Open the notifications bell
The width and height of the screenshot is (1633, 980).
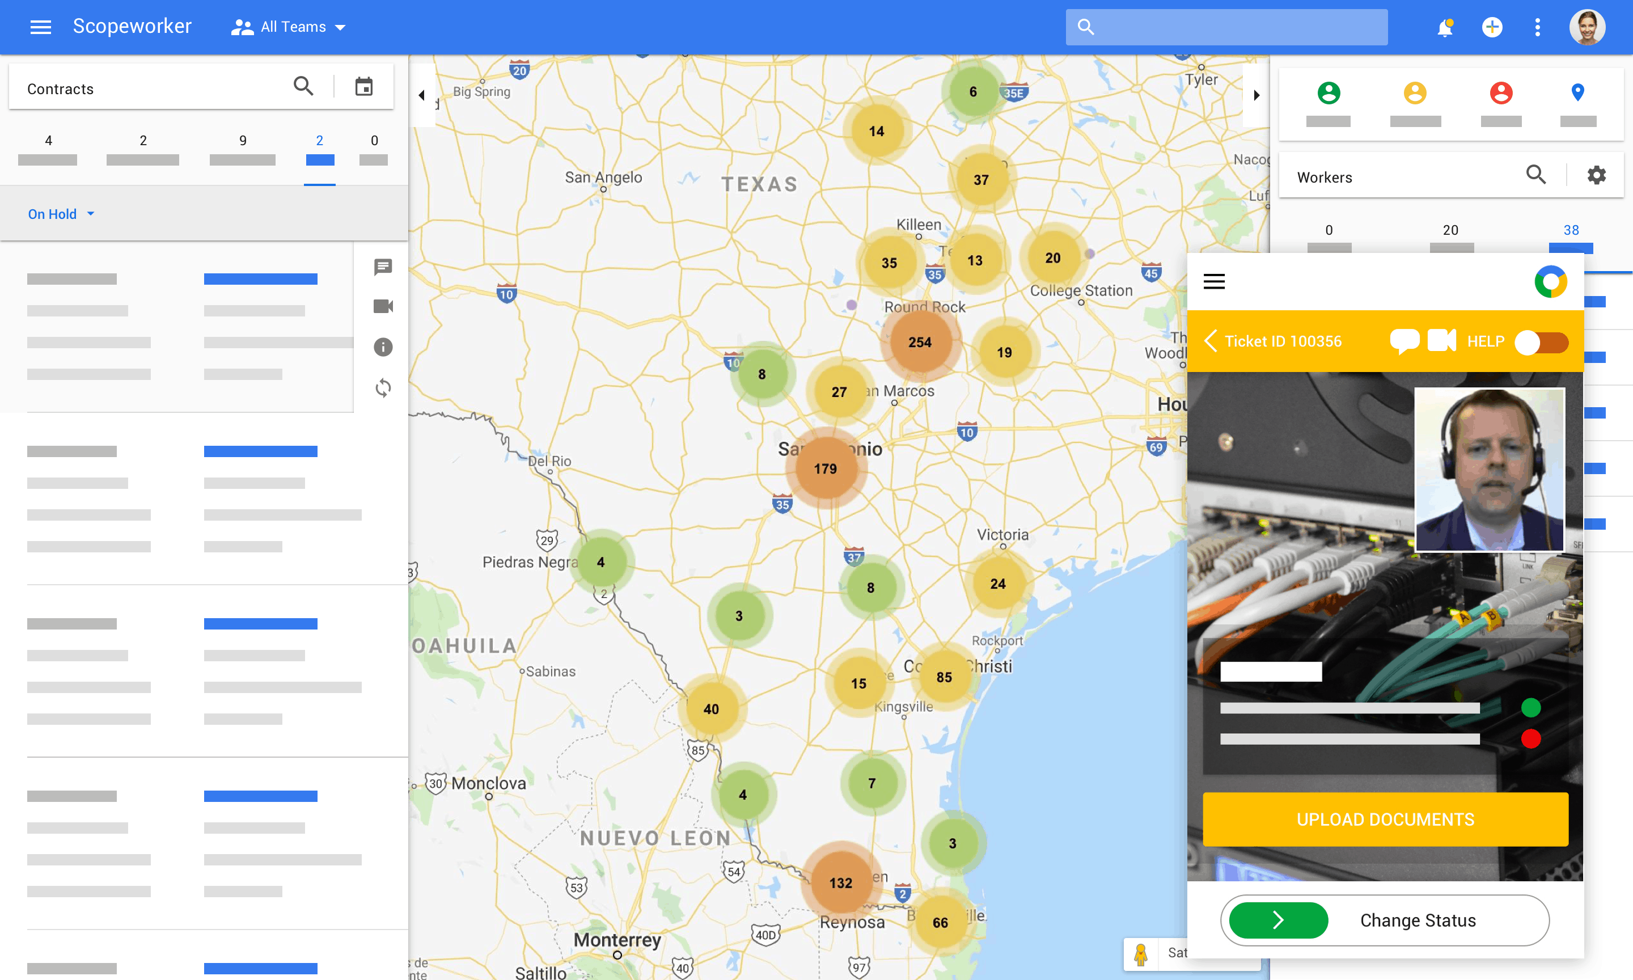pyautogui.click(x=1445, y=27)
